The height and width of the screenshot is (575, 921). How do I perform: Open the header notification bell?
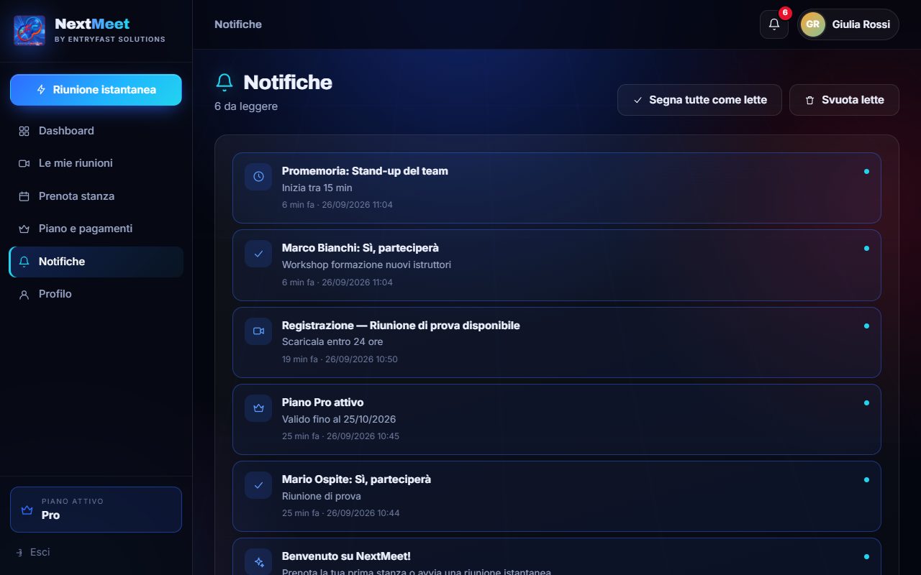coord(774,24)
